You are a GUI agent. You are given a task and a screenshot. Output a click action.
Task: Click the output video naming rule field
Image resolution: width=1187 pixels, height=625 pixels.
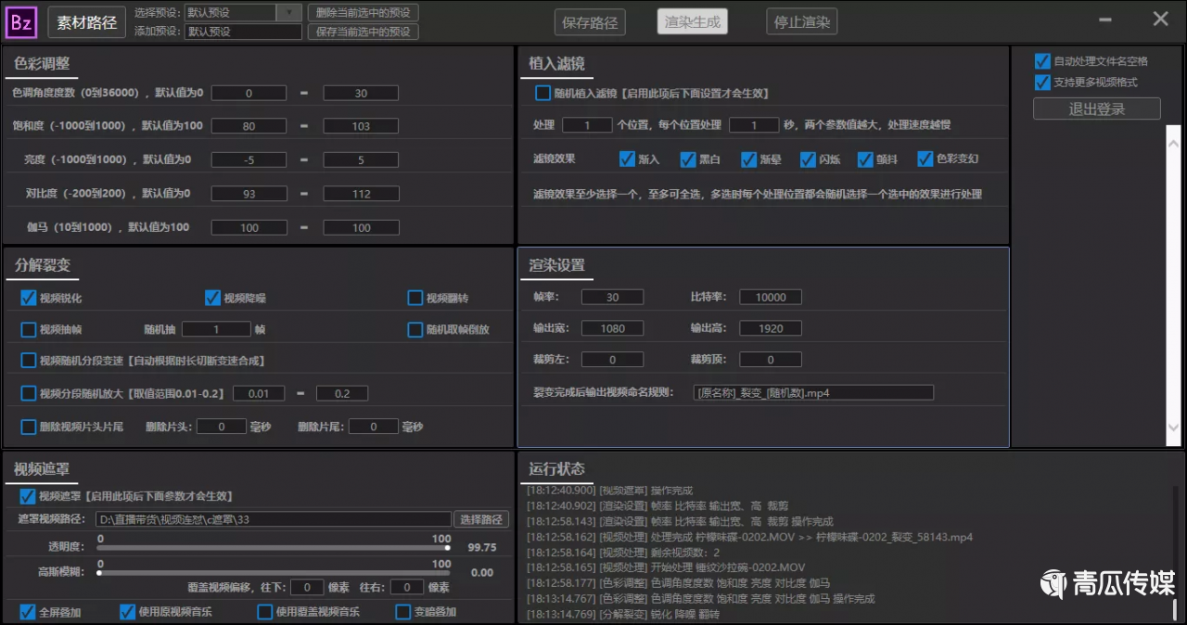[x=813, y=393]
